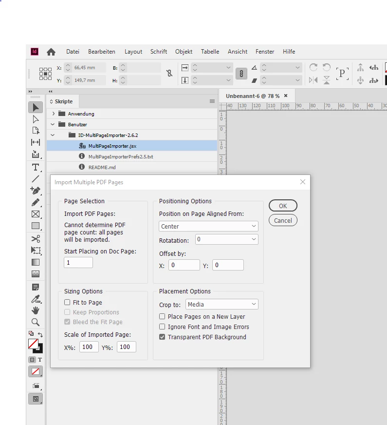The image size is (387, 425).
Task: Select the Gap tool
Action: [x=36, y=142]
